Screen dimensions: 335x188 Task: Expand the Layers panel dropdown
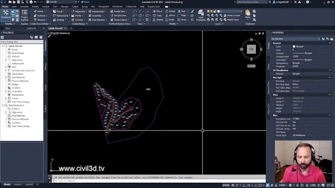219,24
